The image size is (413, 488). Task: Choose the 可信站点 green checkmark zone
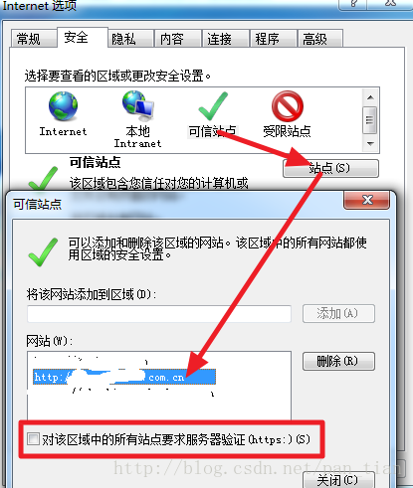213,106
